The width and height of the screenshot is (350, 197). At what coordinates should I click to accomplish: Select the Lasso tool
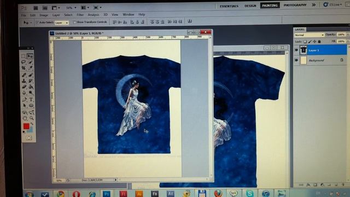[x=24, y=62]
